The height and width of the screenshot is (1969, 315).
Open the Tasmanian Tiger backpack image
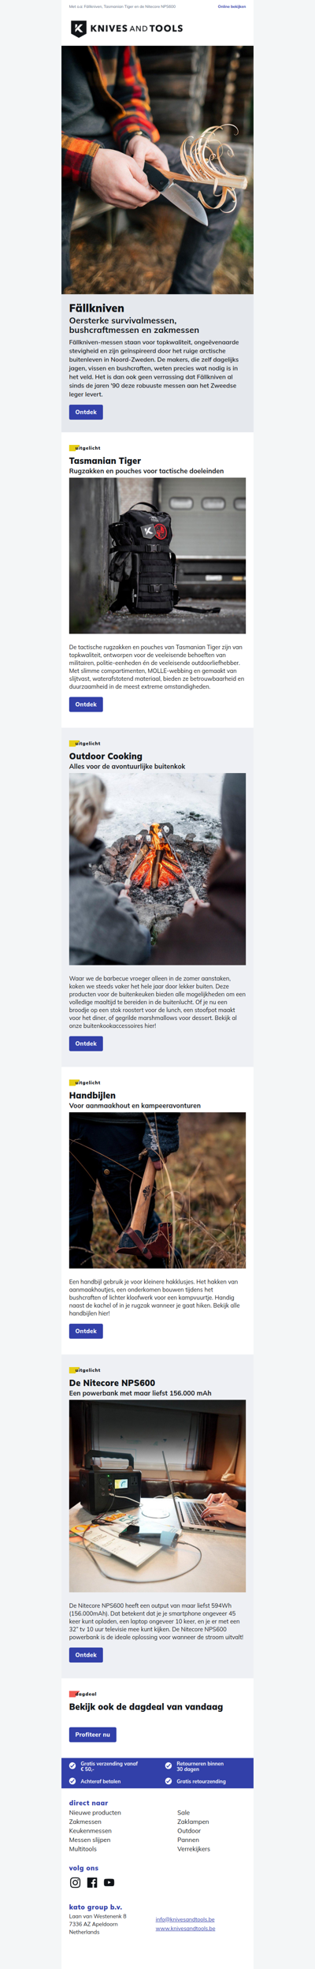point(157,555)
